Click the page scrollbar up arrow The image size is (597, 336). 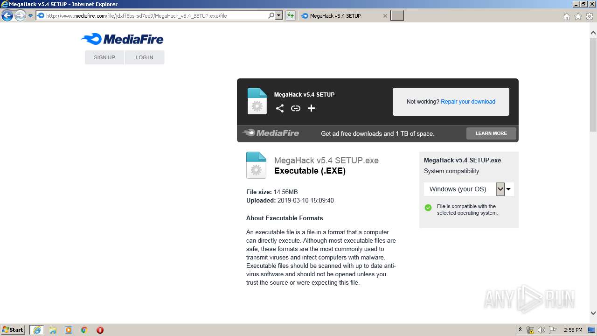(x=593, y=33)
